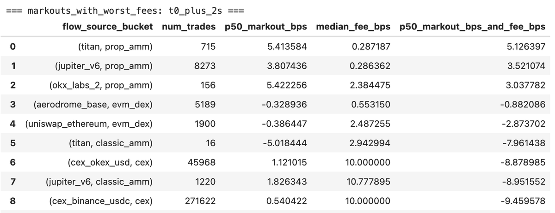Select the title line markouts_with_worst_fees: t0_plus_2s

coord(126,11)
